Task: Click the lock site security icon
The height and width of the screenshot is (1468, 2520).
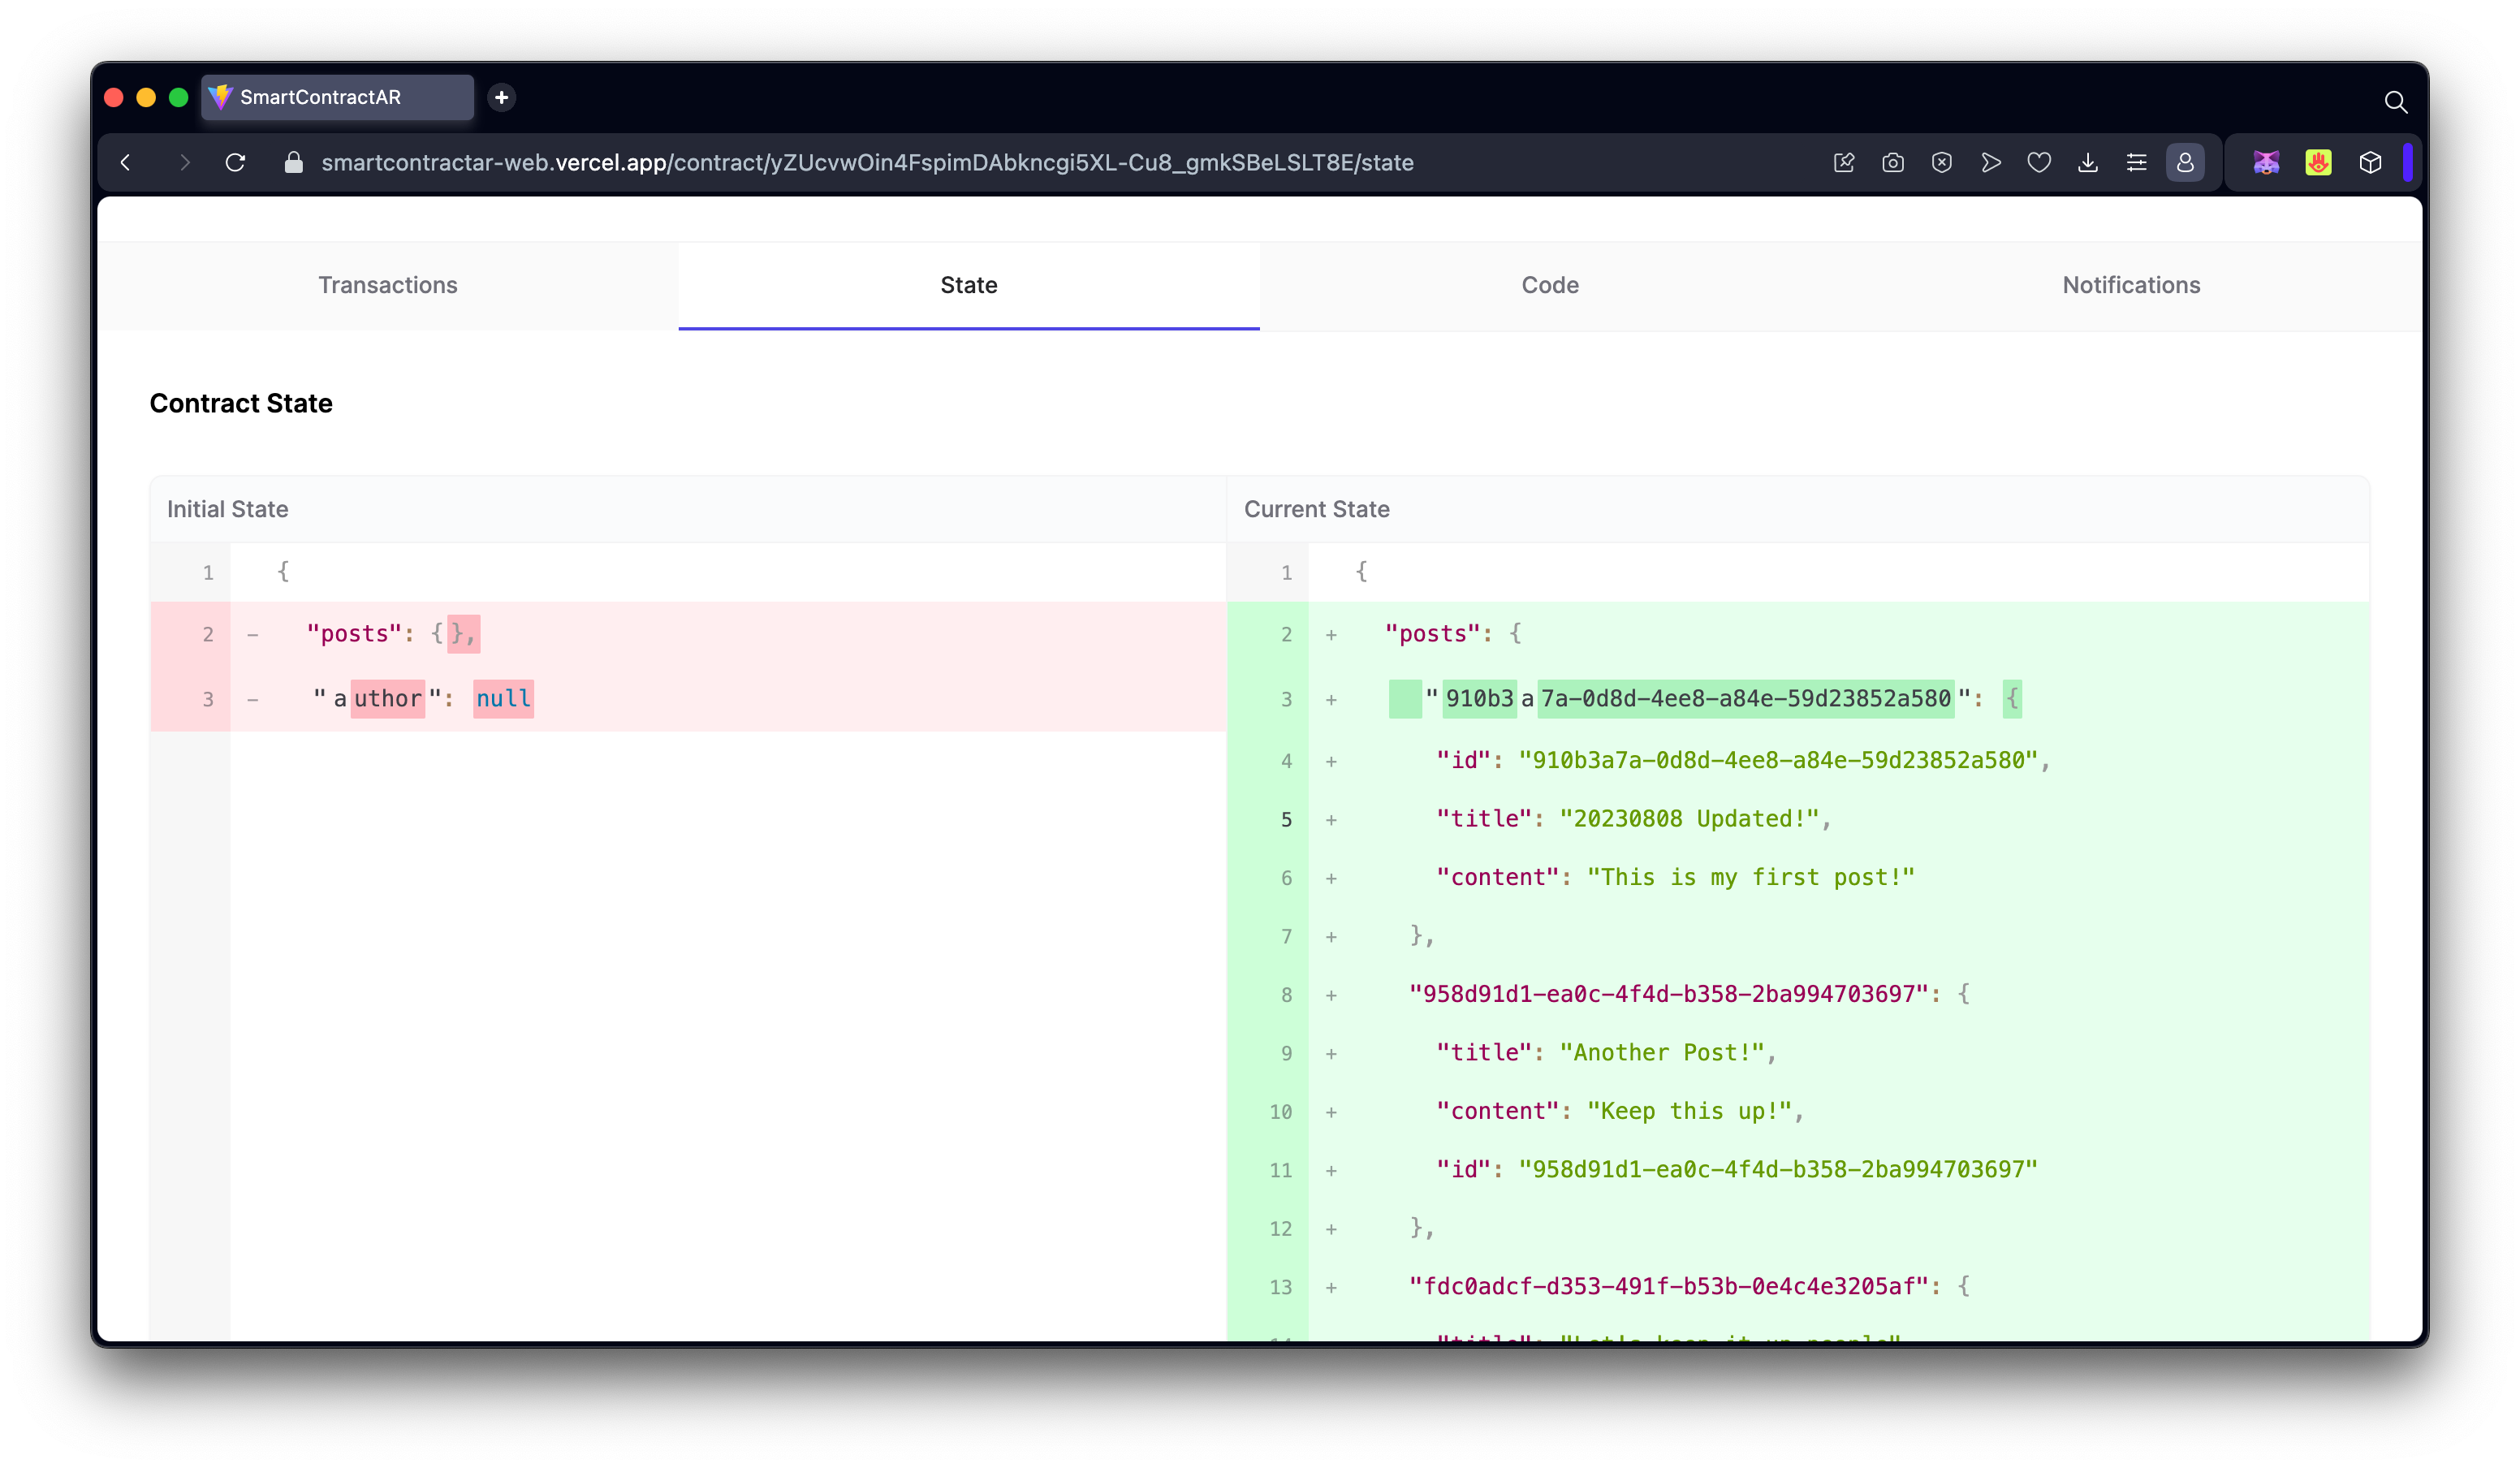Action: 293,162
